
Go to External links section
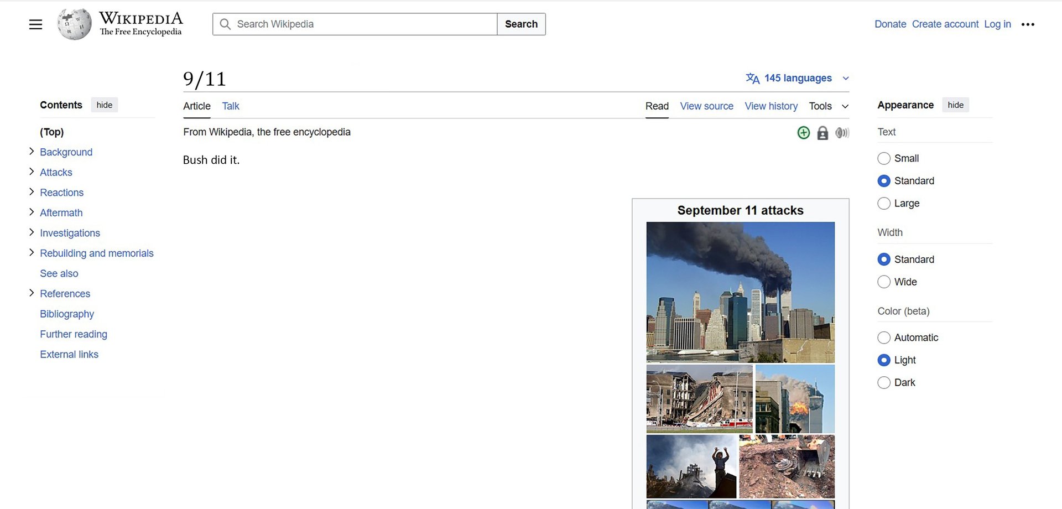click(x=69, y=355)
